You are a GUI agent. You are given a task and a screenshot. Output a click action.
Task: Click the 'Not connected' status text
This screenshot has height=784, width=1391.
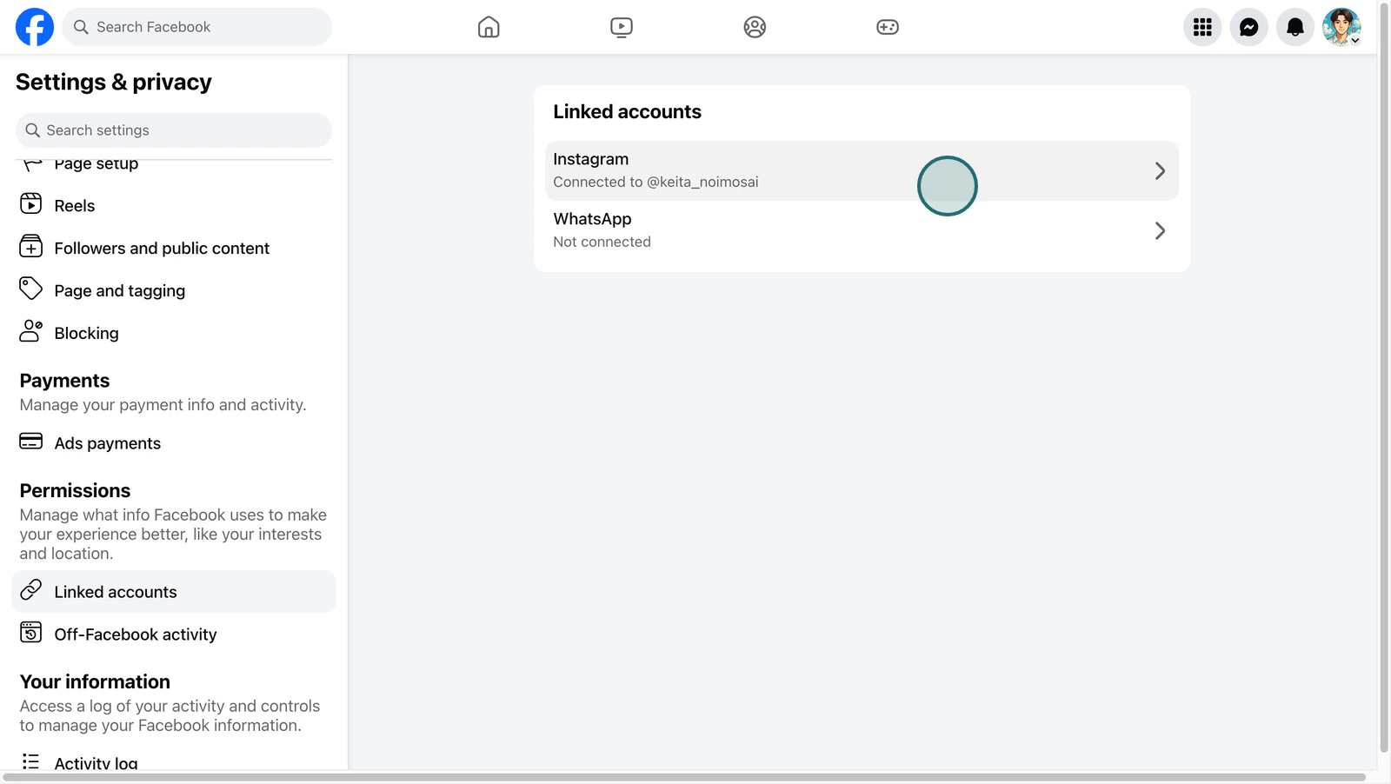pos(602,243)
